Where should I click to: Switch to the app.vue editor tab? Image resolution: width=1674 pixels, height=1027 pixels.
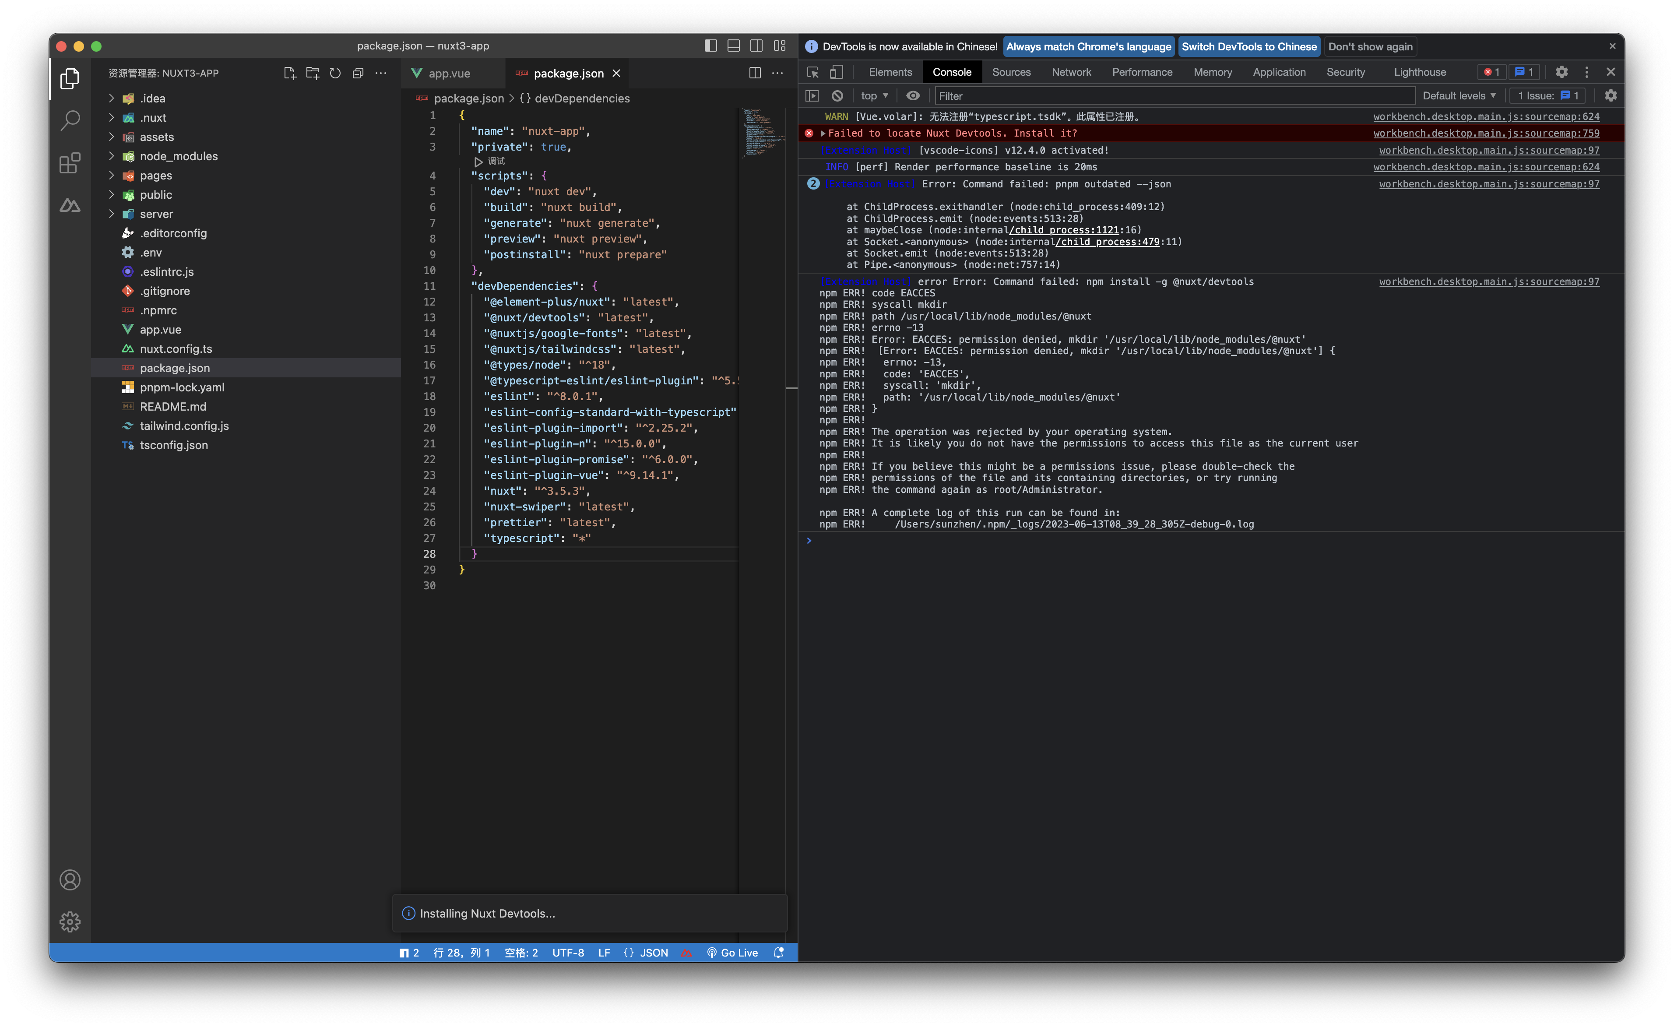point(450,73)
